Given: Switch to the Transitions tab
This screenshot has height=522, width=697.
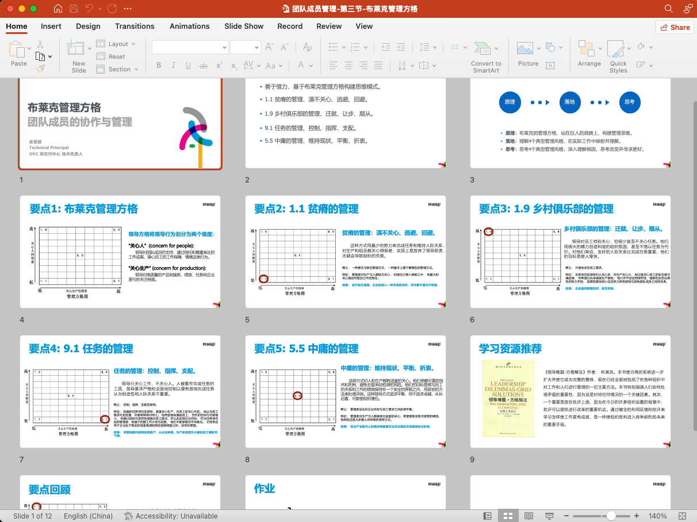Looking at the screenshot, I should 135,26.
